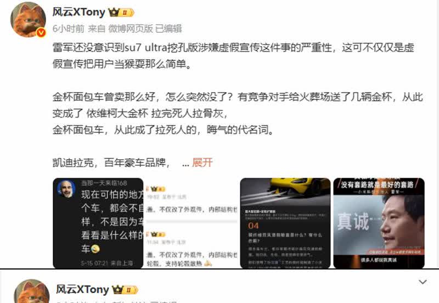This screenshot has width=439, height=303.
Task: Click the 6小时前 timestamp link
Action: (x=68, y=29)
